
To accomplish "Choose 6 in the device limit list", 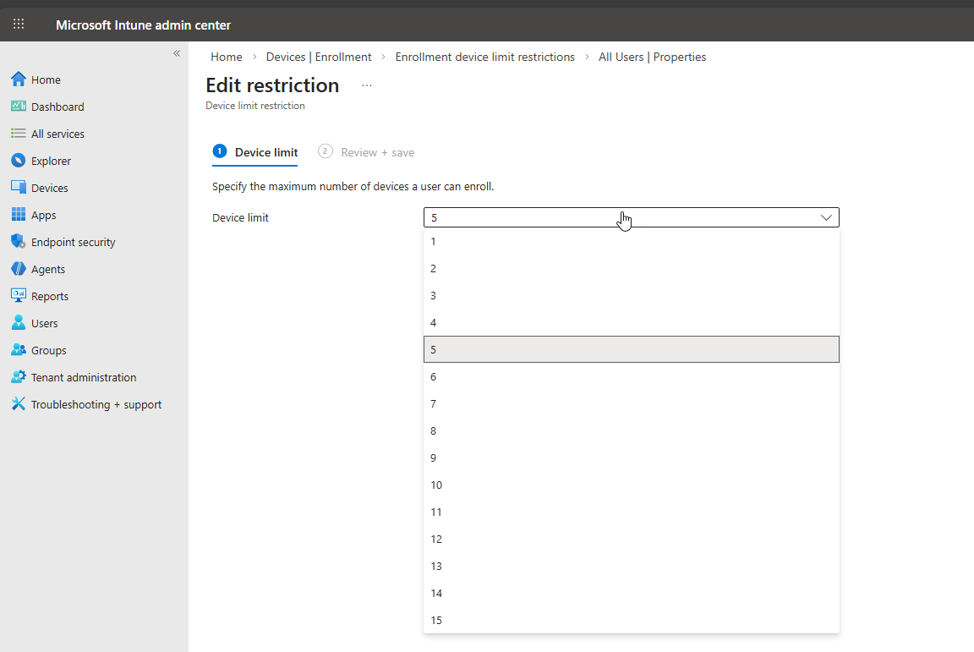I will click(x=631, y=376).
